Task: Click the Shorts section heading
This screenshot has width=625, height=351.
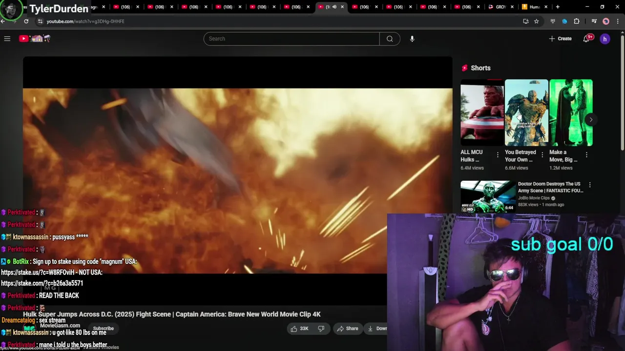Action: [x=480, y=68]
